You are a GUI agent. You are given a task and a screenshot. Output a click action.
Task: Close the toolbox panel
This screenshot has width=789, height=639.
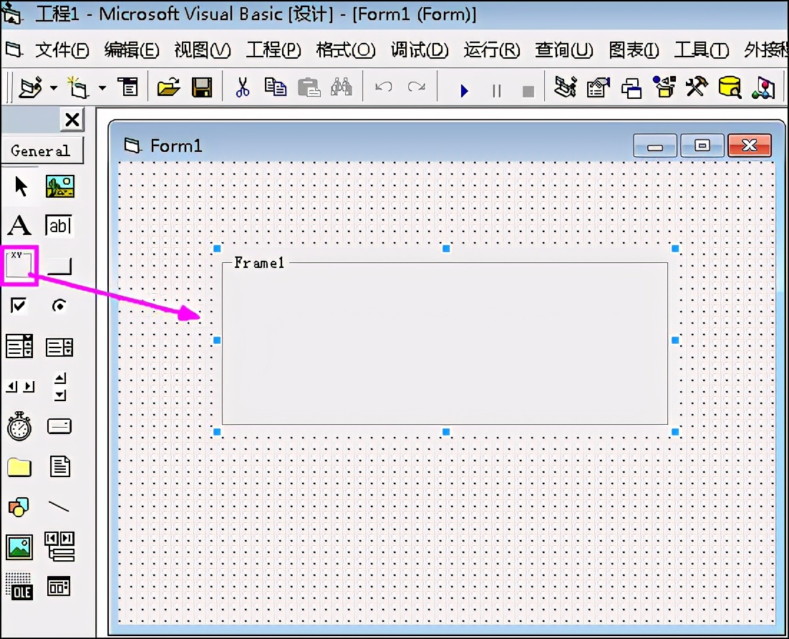click(x=72, y=120)
